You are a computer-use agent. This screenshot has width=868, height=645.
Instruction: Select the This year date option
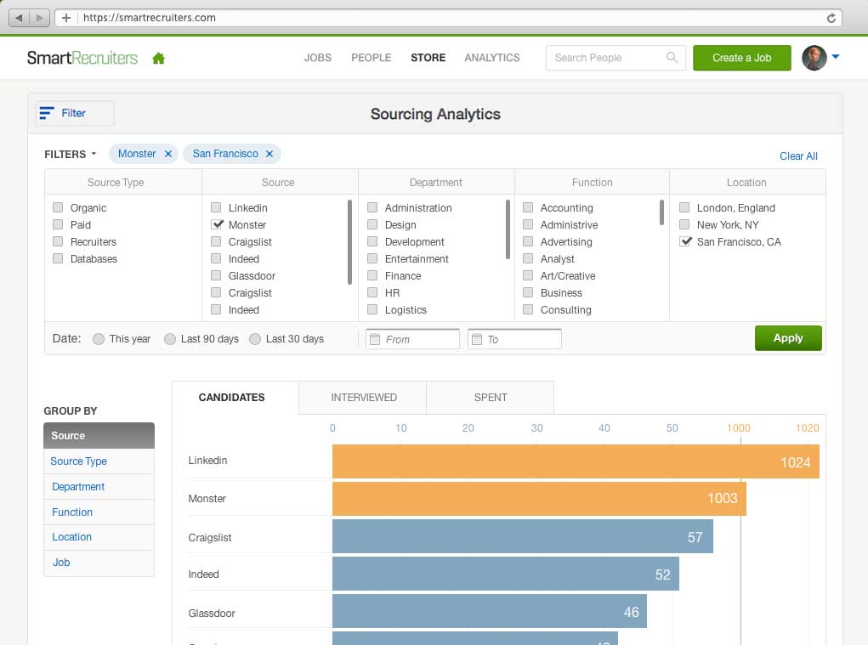tap(99, 339)
